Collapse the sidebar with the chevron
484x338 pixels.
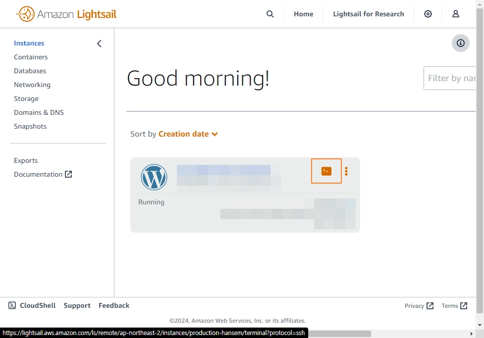tap(99, 44)
